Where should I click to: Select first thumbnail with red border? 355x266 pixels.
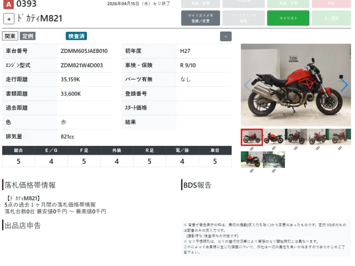point(252,137)
